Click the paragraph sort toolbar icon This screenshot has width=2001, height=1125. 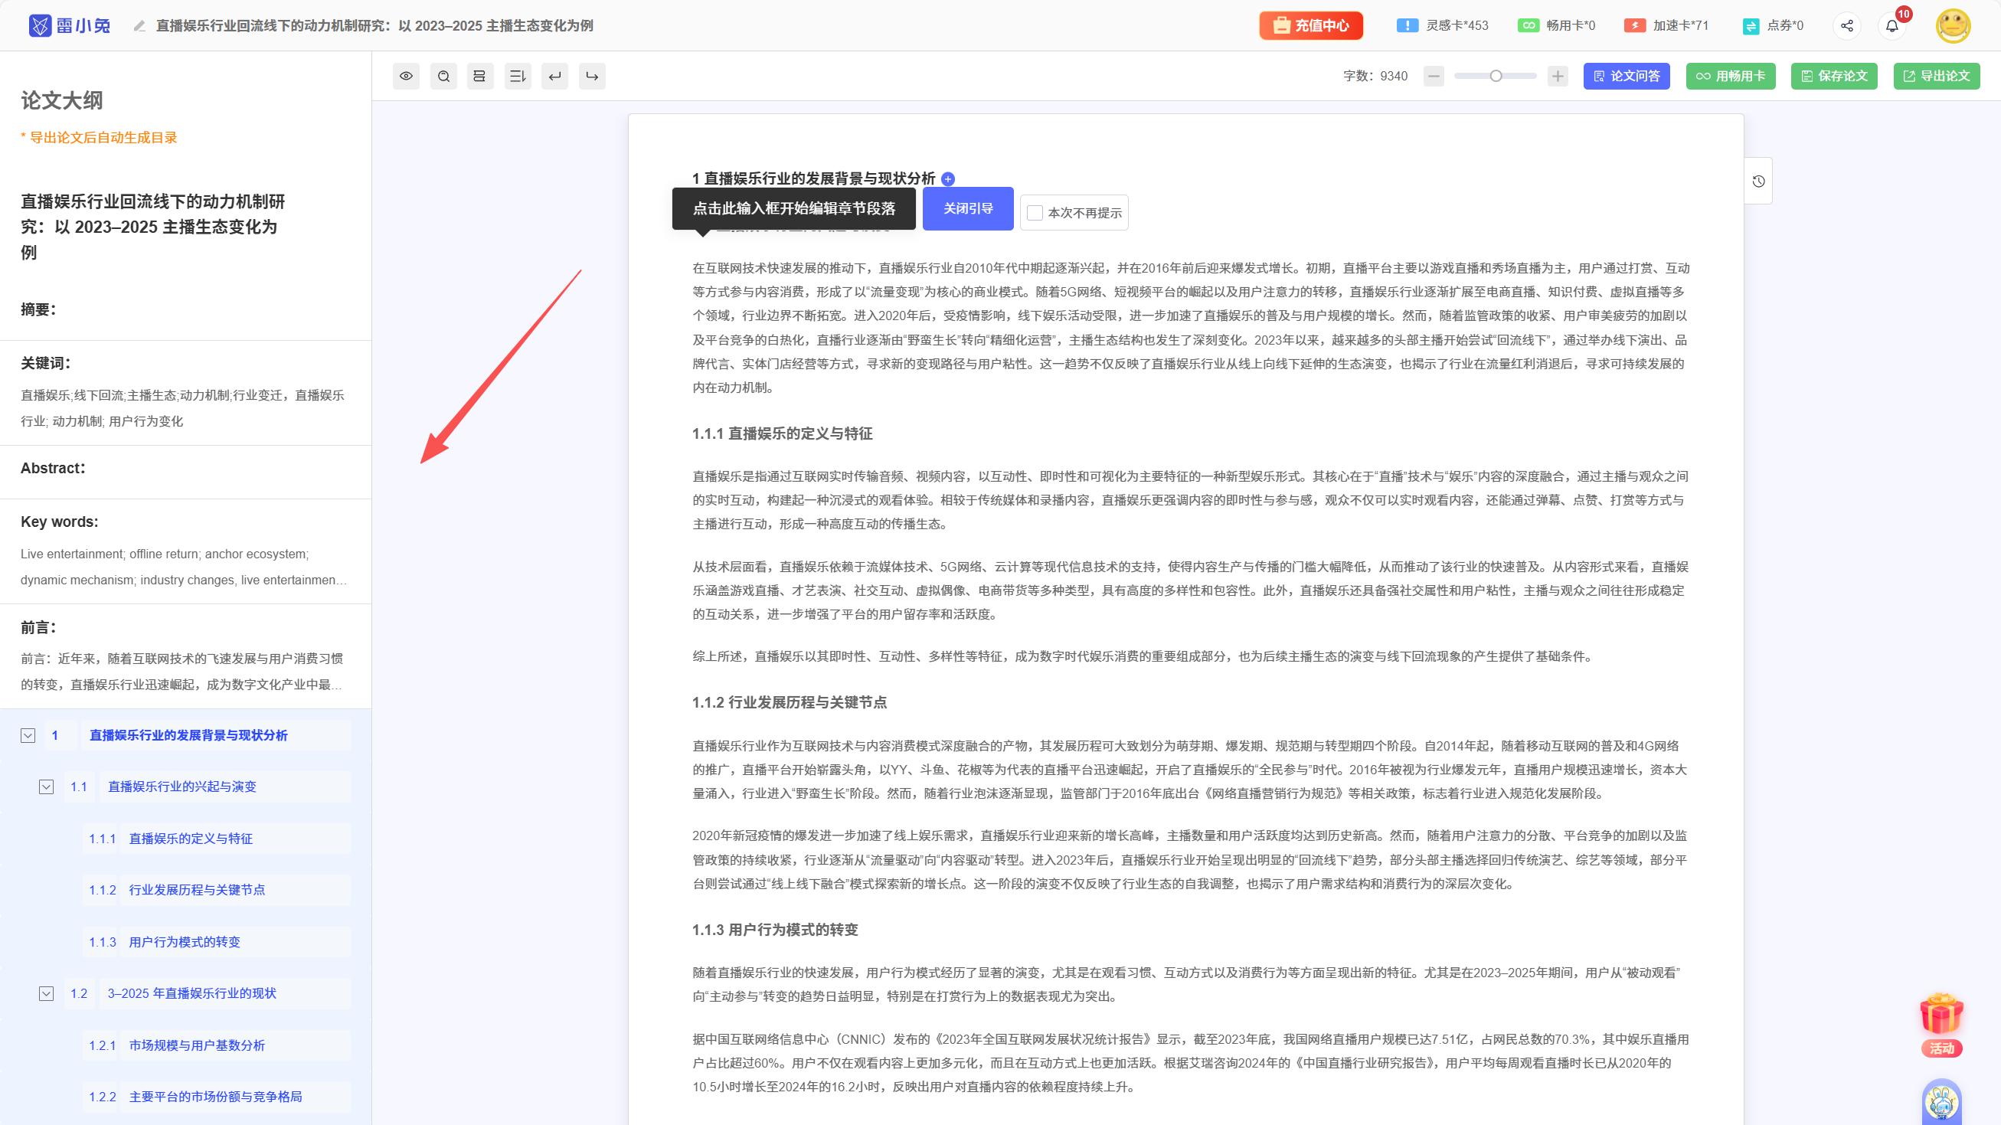point(518,75)
